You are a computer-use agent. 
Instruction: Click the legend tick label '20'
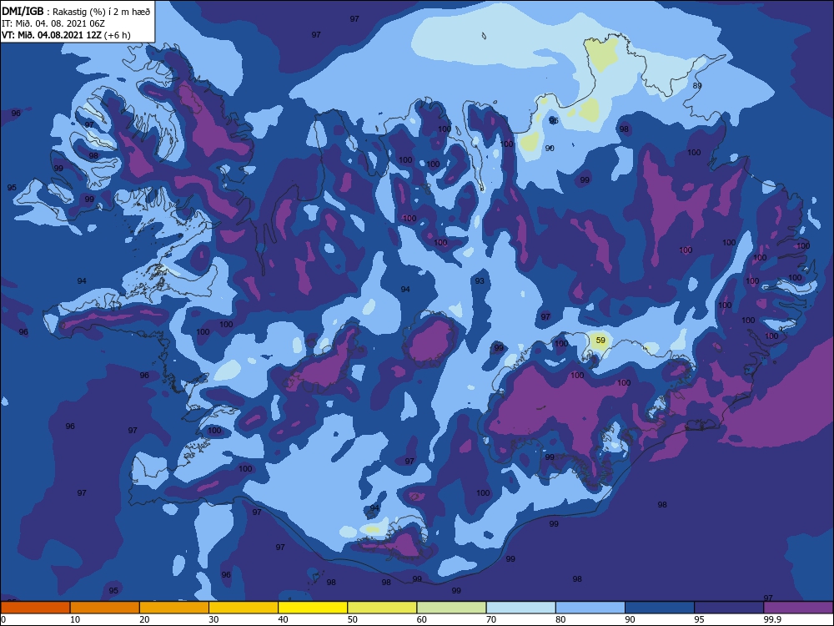click(144, 619)
